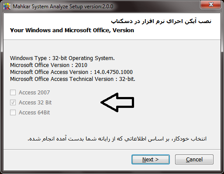The height and width of the screenshot is (174, 224).
Task: Abort setup with the Cancel button
Action: pyautogui.click(x=194, y=159)
